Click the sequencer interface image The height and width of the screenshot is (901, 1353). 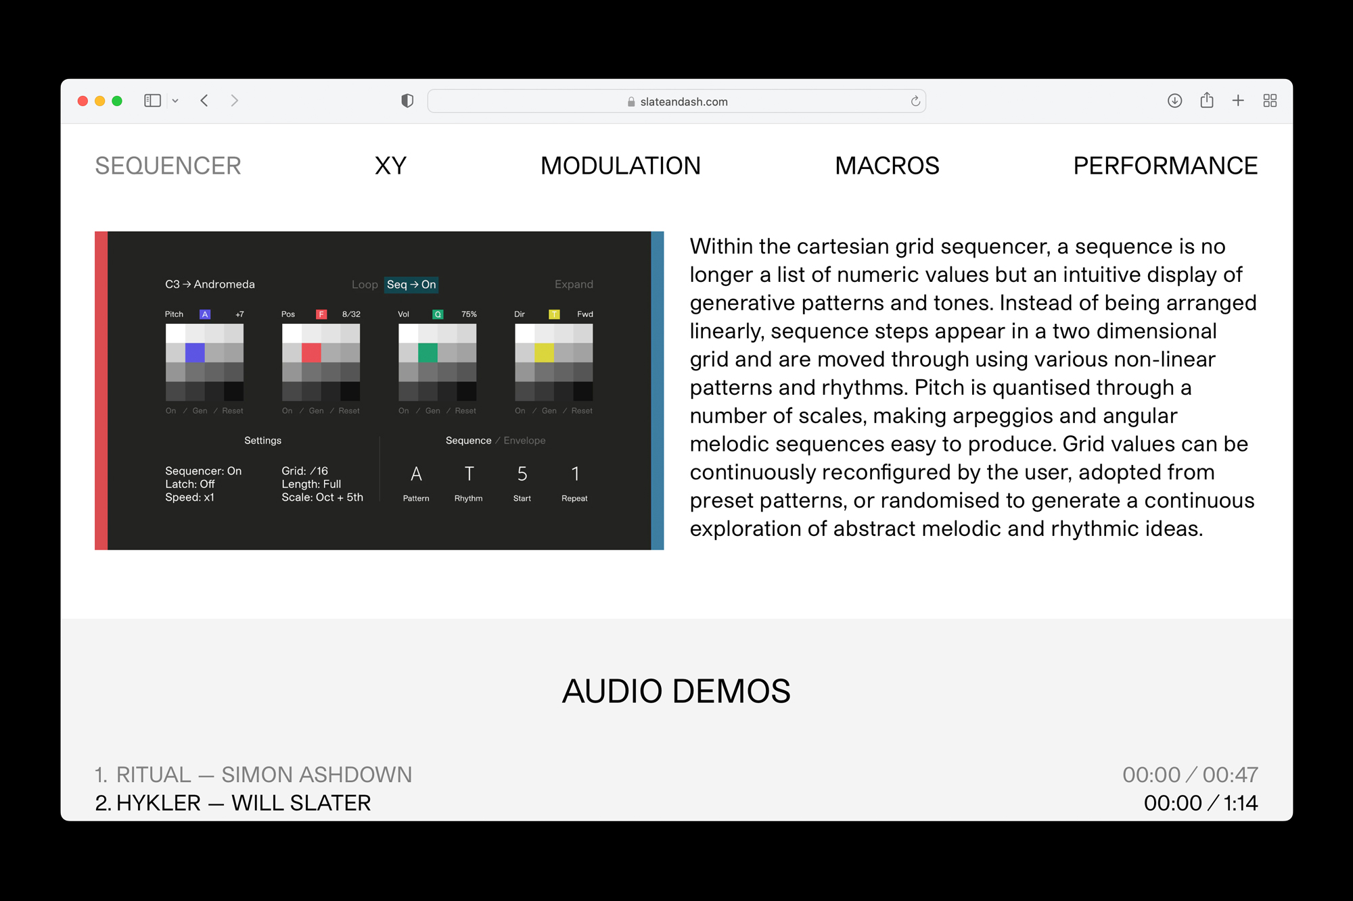coord(379,390)
